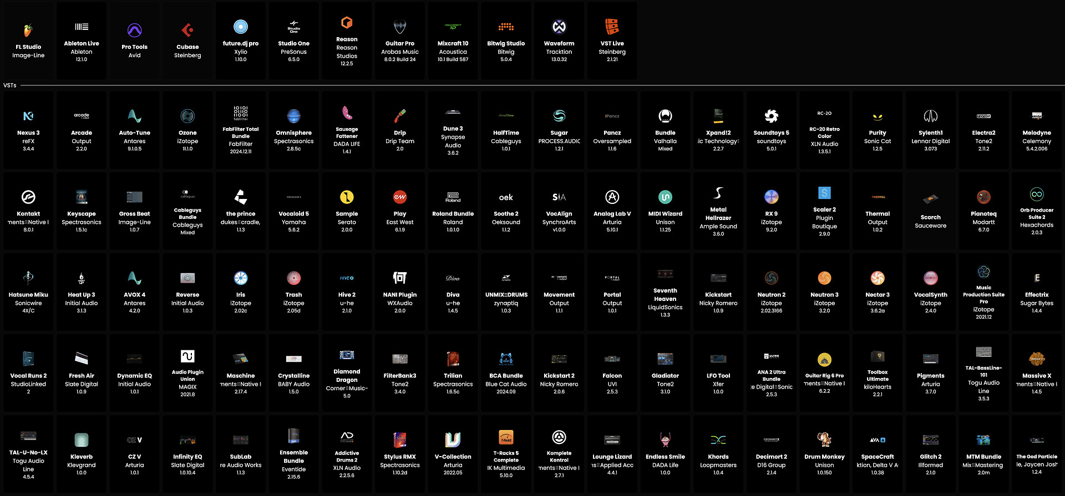
Task: Select the Massive X icon
Action: pyautogui.click(x=1037, y=359)
